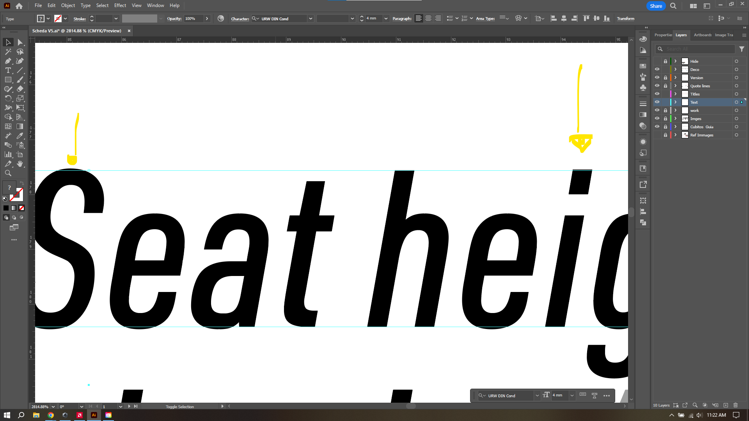Select the Type tool
The image size is (749, 421).
click(x=8, y=71)
